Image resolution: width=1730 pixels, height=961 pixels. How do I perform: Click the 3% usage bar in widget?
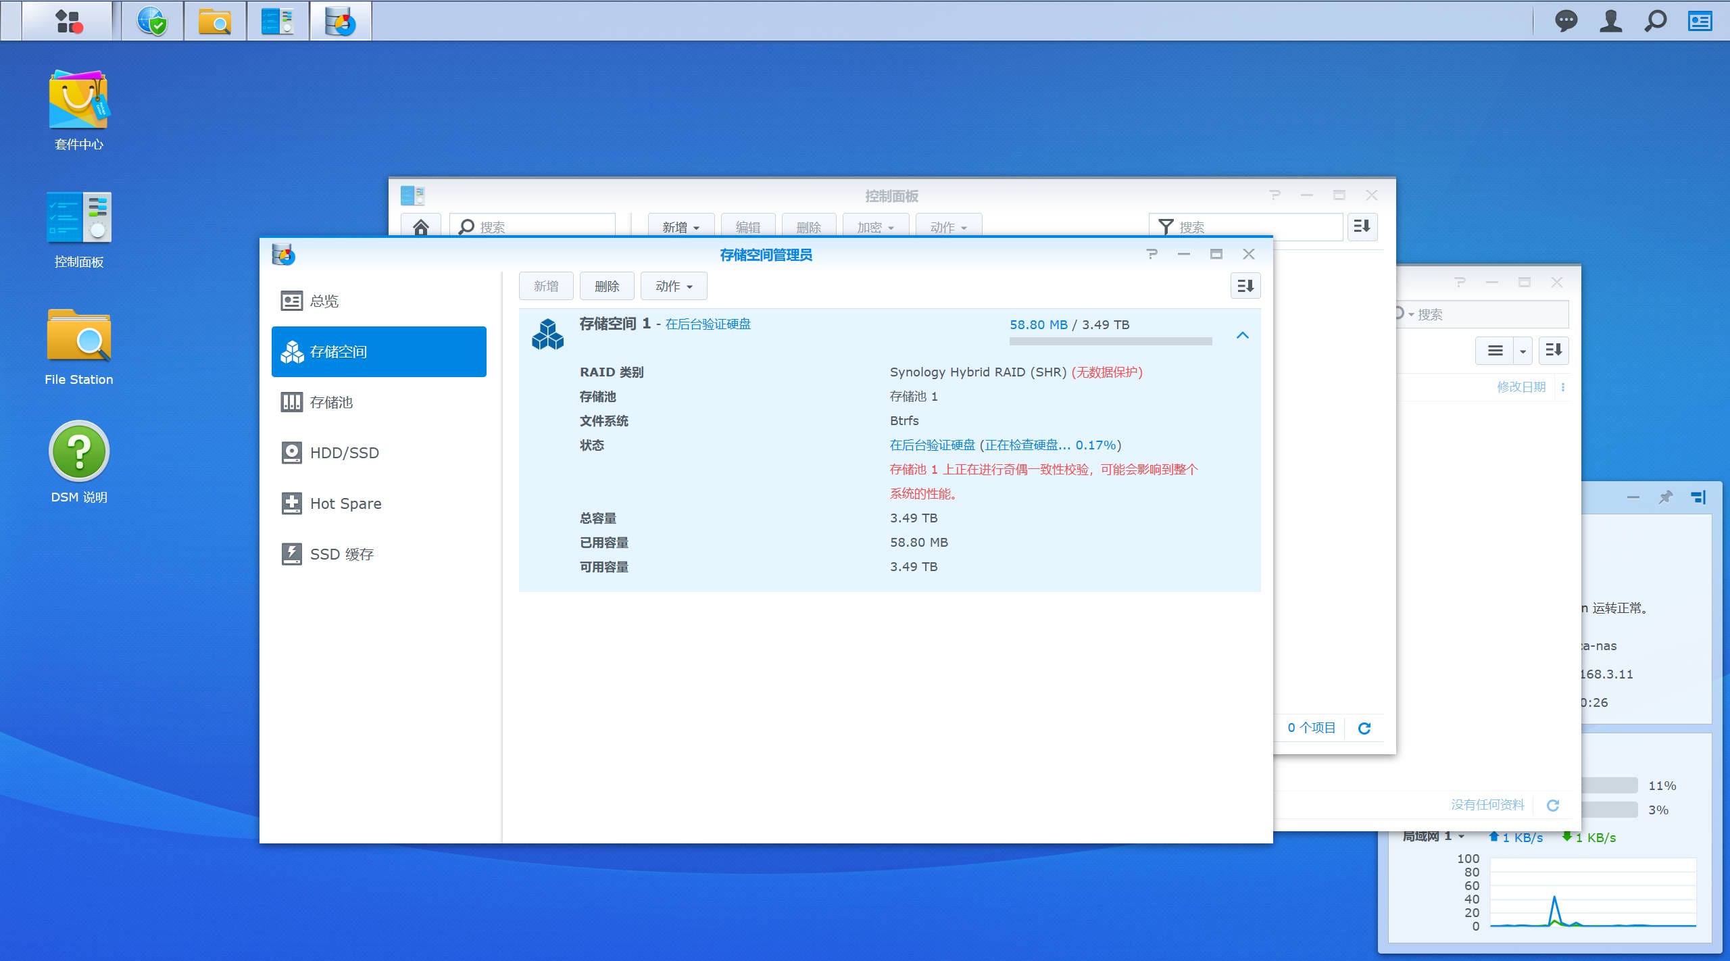coord(1608,810)
